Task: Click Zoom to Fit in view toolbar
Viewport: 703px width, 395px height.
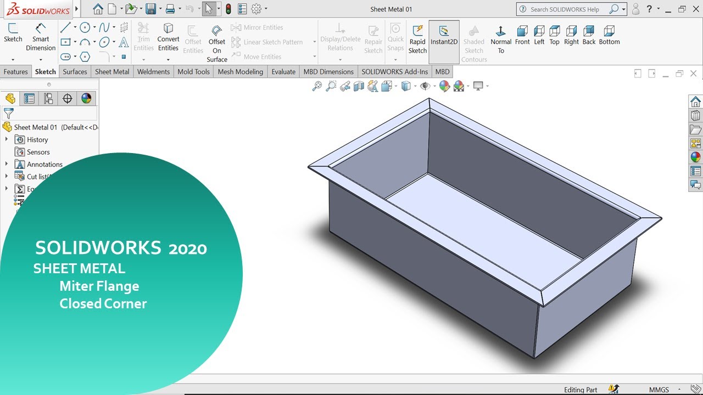Action: (x=317, y=86)
